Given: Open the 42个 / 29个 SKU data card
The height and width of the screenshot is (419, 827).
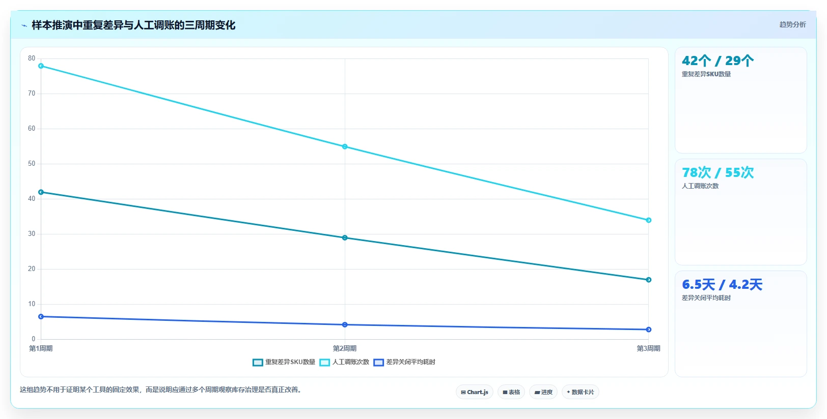Looking at the screenshot, I should click(x=741, y=100).
